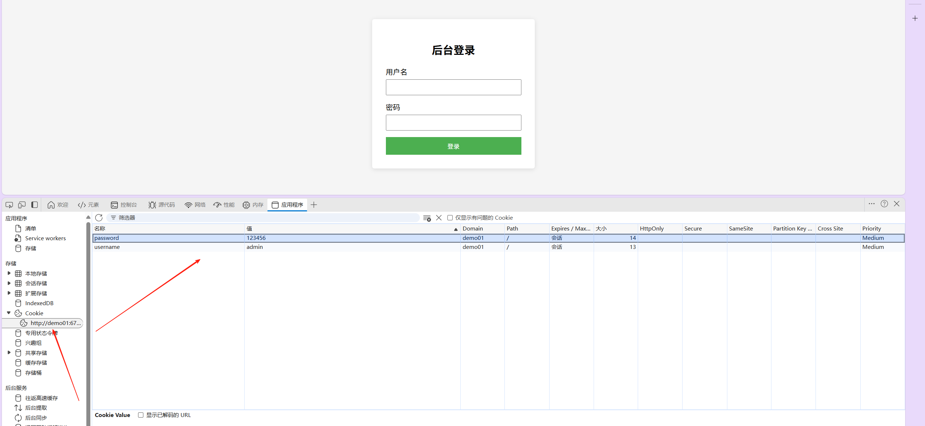Screen dimensions: 925x426
Task: Open the more tools plus icon
Action: click(314, 205)
